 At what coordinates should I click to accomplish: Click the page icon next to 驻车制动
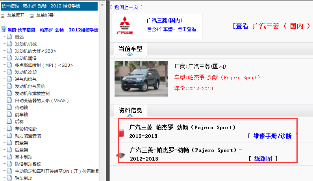(x=9, y=178)
